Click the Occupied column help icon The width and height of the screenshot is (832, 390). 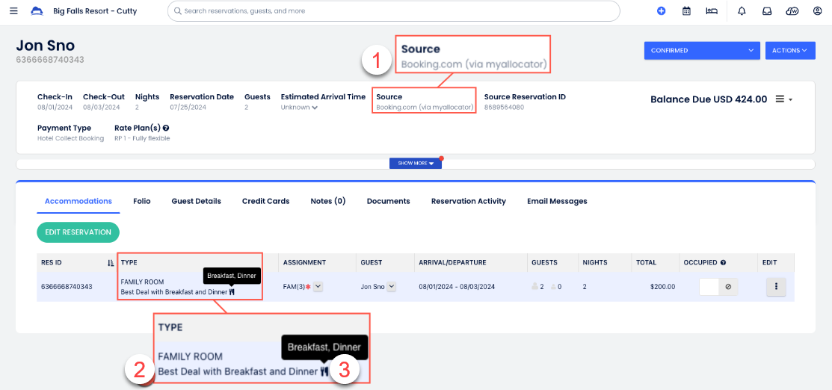pyautogui.click(x=723, y=263)
